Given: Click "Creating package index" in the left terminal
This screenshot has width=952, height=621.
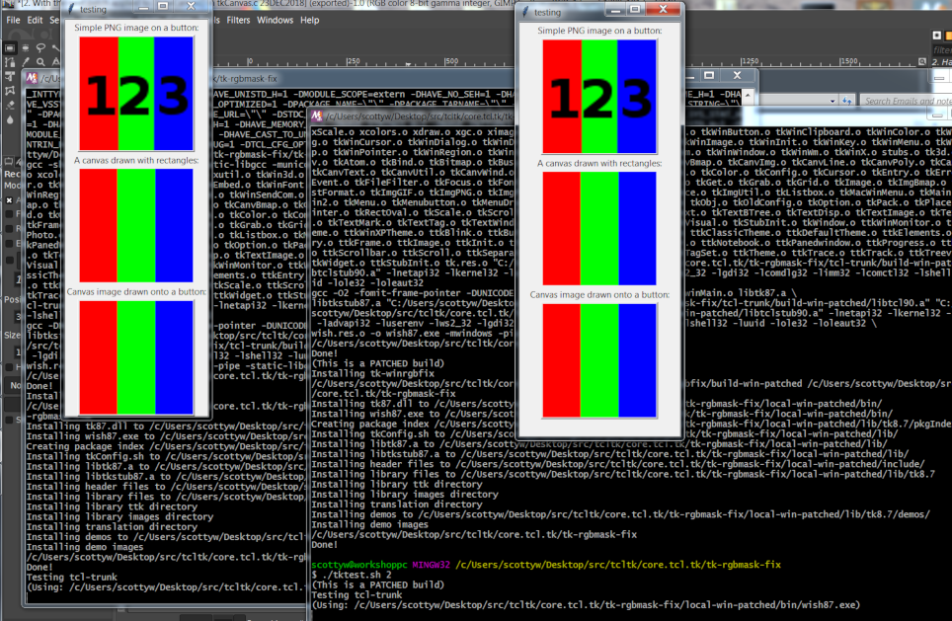Looking at the screenshot, I should click(86, 446).
